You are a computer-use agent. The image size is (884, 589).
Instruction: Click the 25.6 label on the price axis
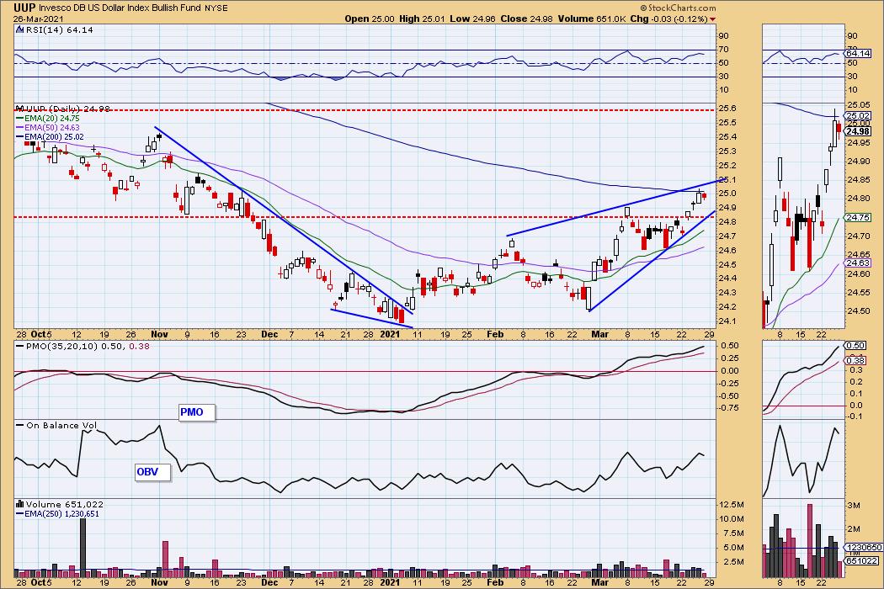[x=728, y=109]
